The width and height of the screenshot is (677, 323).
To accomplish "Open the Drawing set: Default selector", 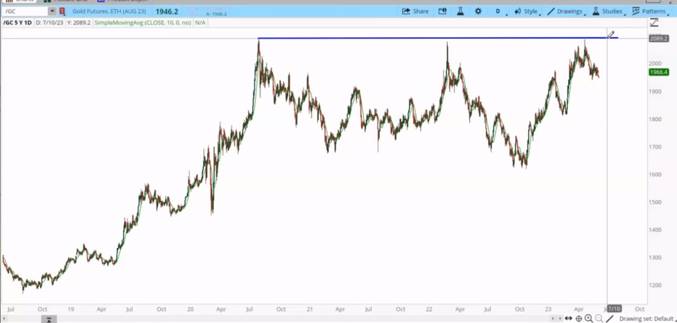I will coord(647,319).
